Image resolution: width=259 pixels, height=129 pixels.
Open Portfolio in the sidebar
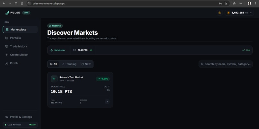[20, 38]
